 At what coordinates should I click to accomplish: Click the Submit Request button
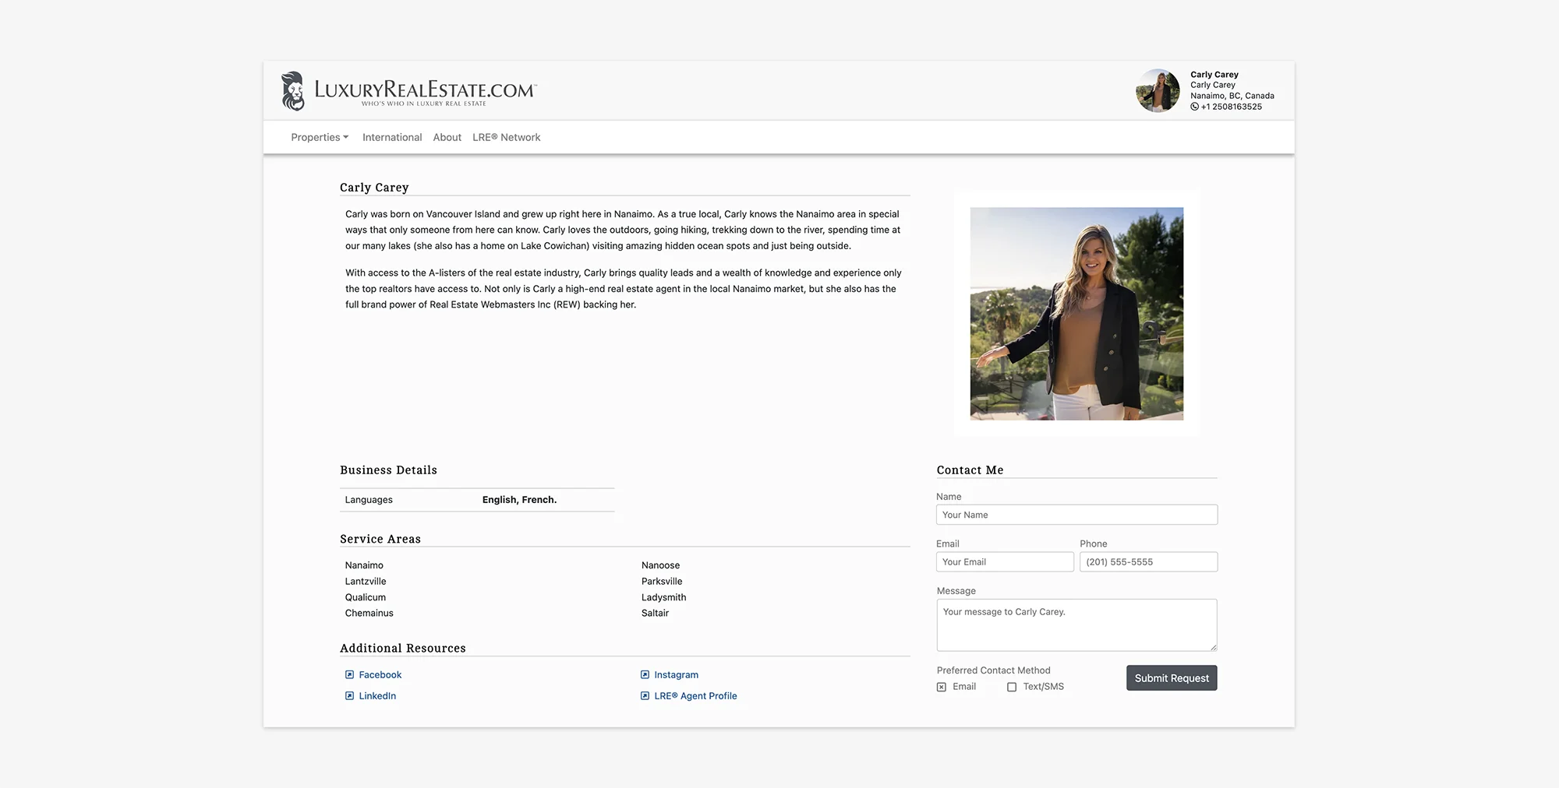pyautogui.click(x=1171, y=677)
